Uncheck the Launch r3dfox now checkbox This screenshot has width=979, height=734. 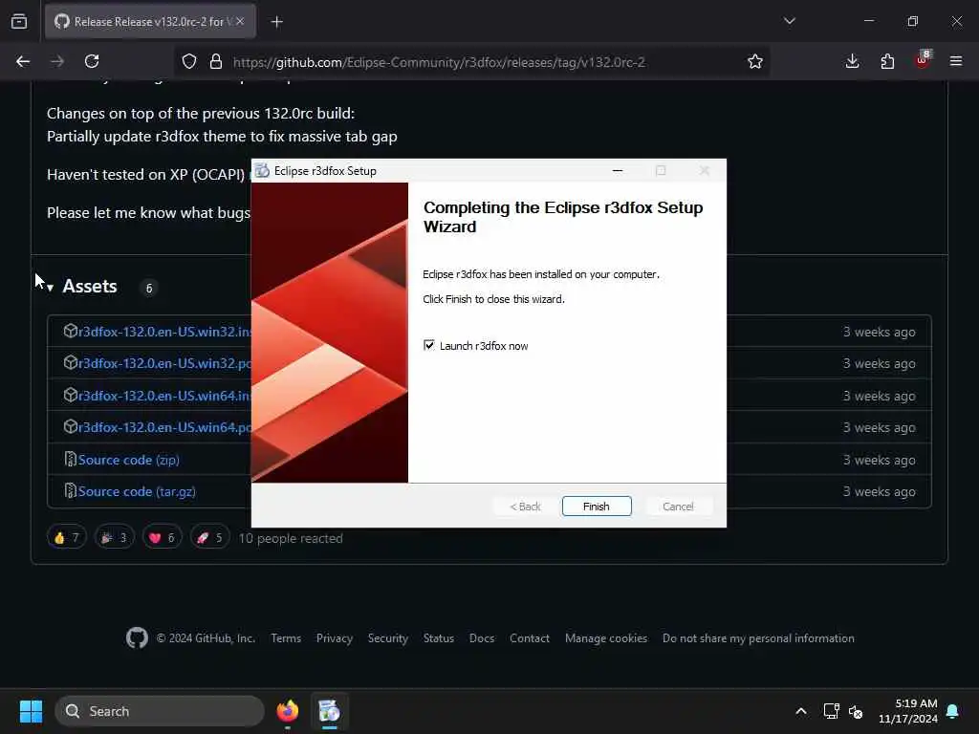(429, 345)
